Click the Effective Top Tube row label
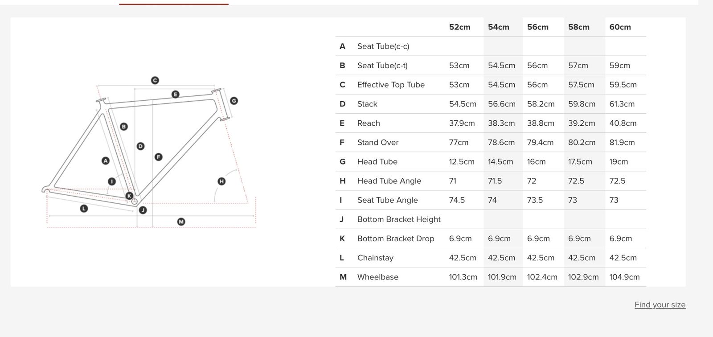The image size is (713, 337). [x=391, y=85]
